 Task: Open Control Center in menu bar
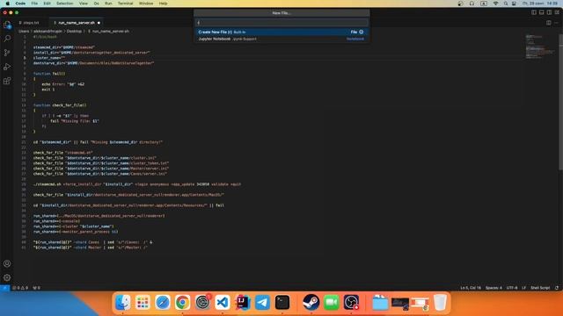click(514, 4)
